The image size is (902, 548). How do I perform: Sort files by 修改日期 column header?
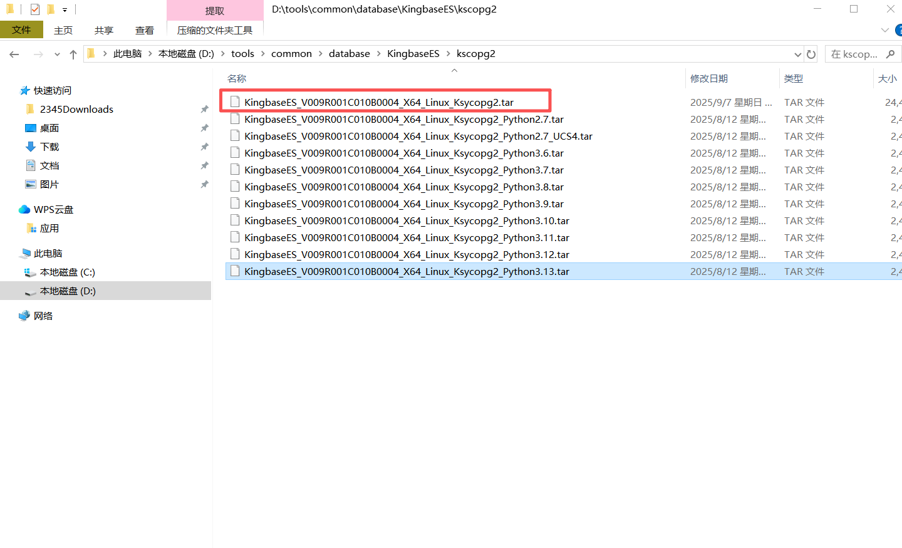click(x=708, y=79)
